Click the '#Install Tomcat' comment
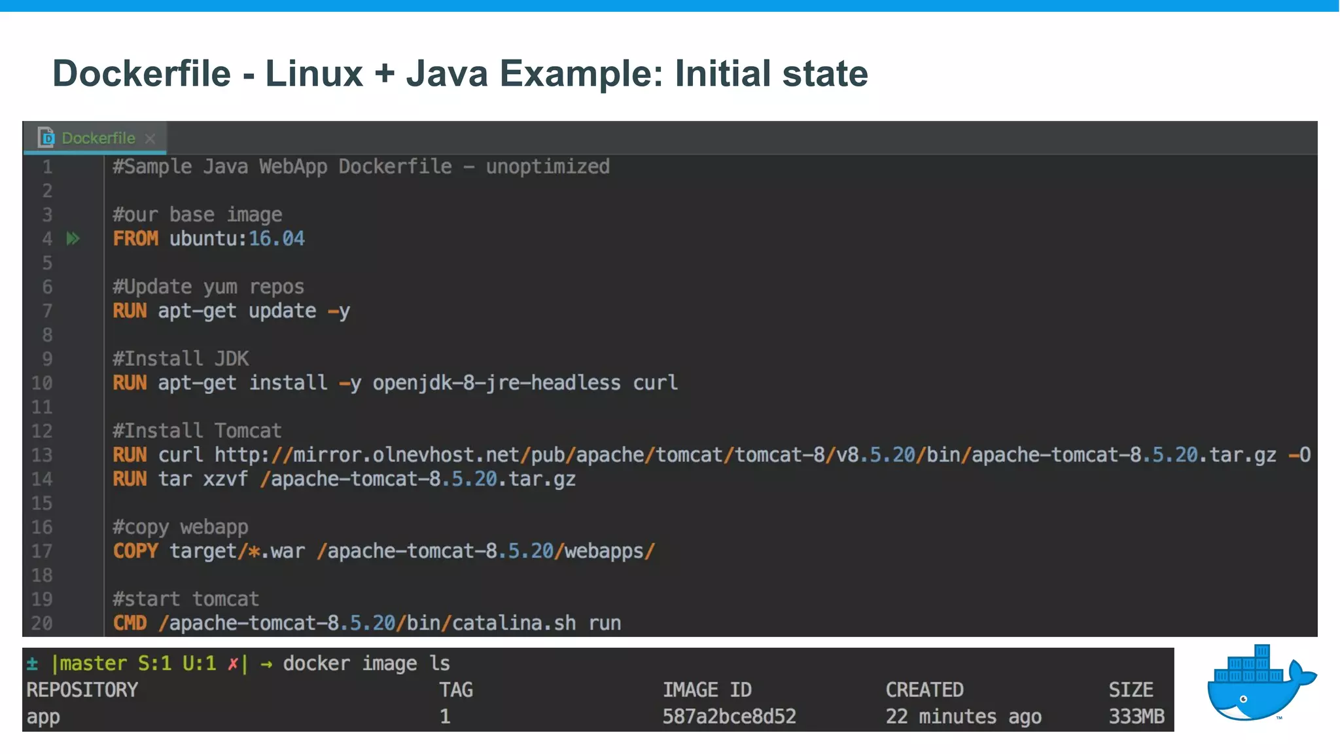The height and width of the screenshot is (754, 1340). coord(197,431)
